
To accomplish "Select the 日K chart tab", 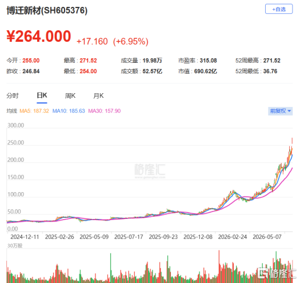I will point(42,95).
